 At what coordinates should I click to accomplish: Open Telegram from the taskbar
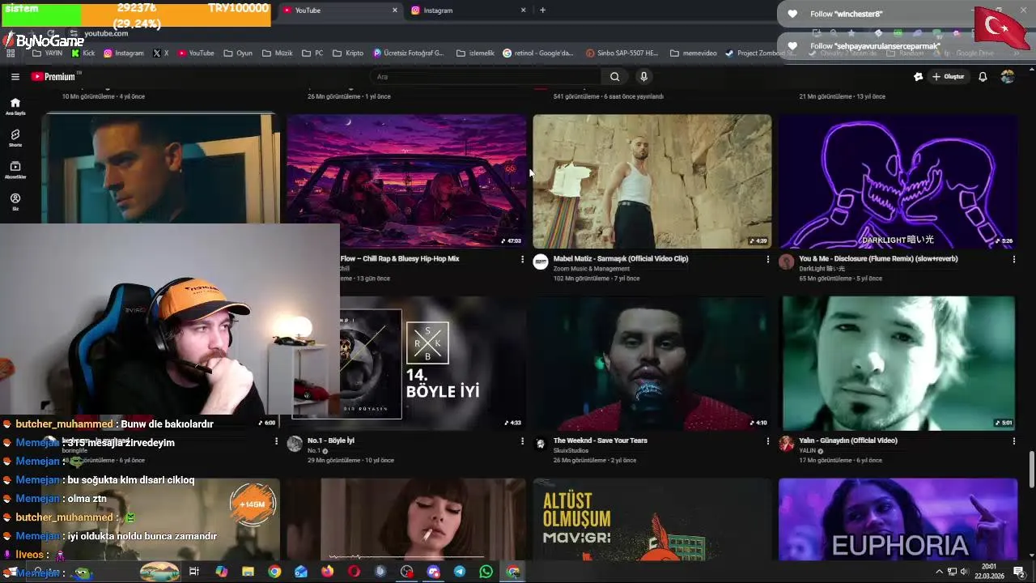click(x=460, y=572)
